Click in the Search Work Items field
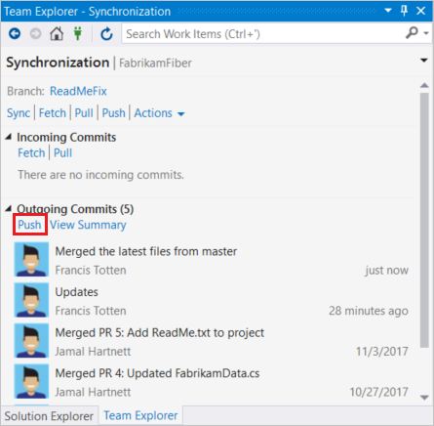 tap(263, 34)
